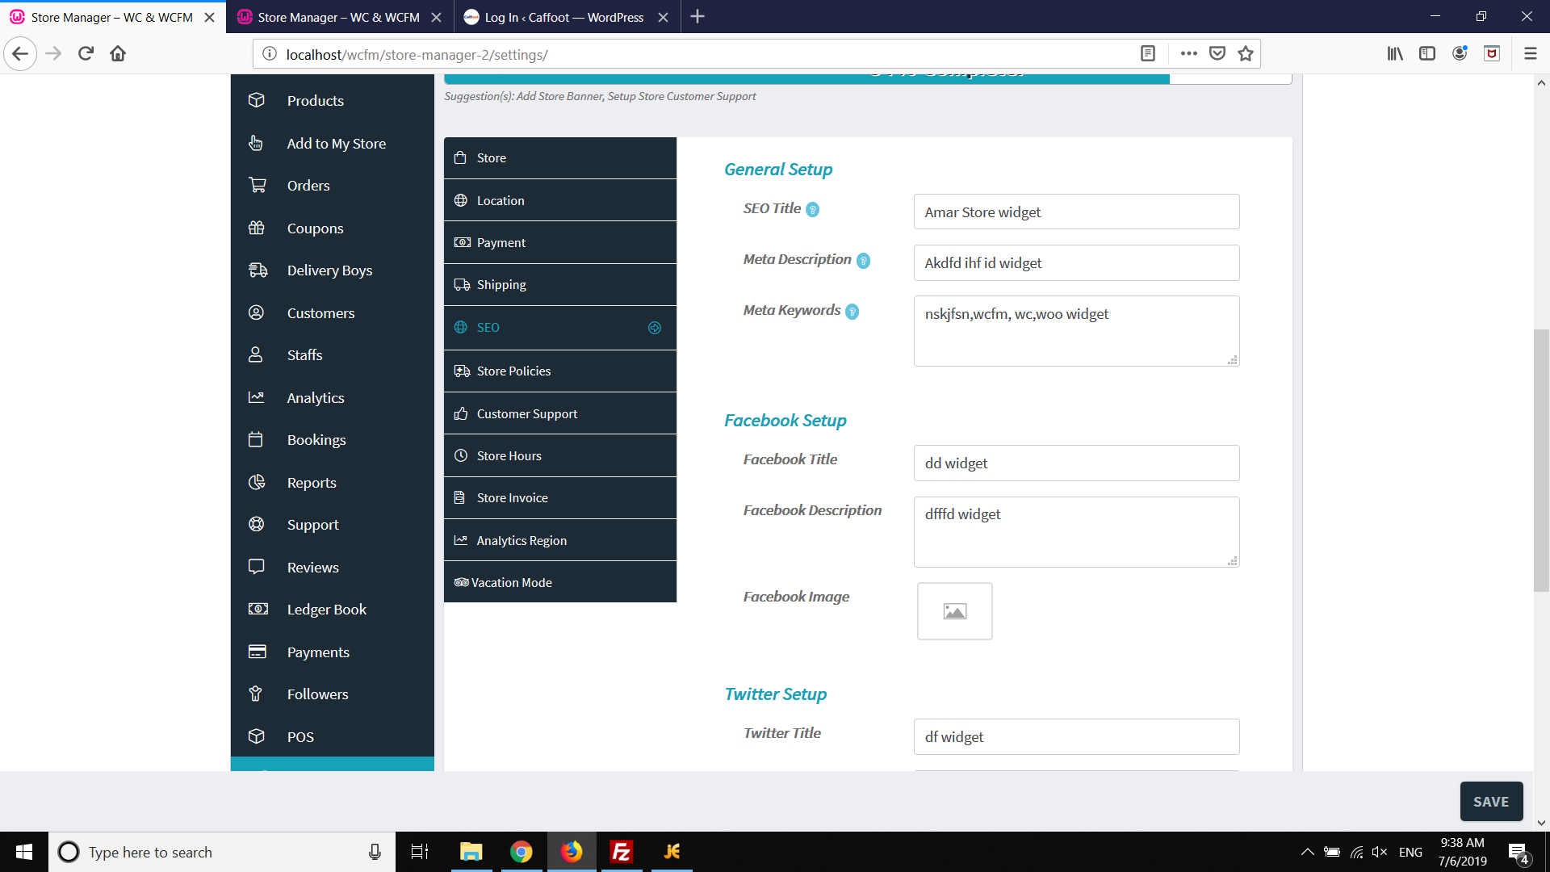The image size is (1550, 872).
Task: Click the Ledger Book money icon
Action: pos(258,609)
